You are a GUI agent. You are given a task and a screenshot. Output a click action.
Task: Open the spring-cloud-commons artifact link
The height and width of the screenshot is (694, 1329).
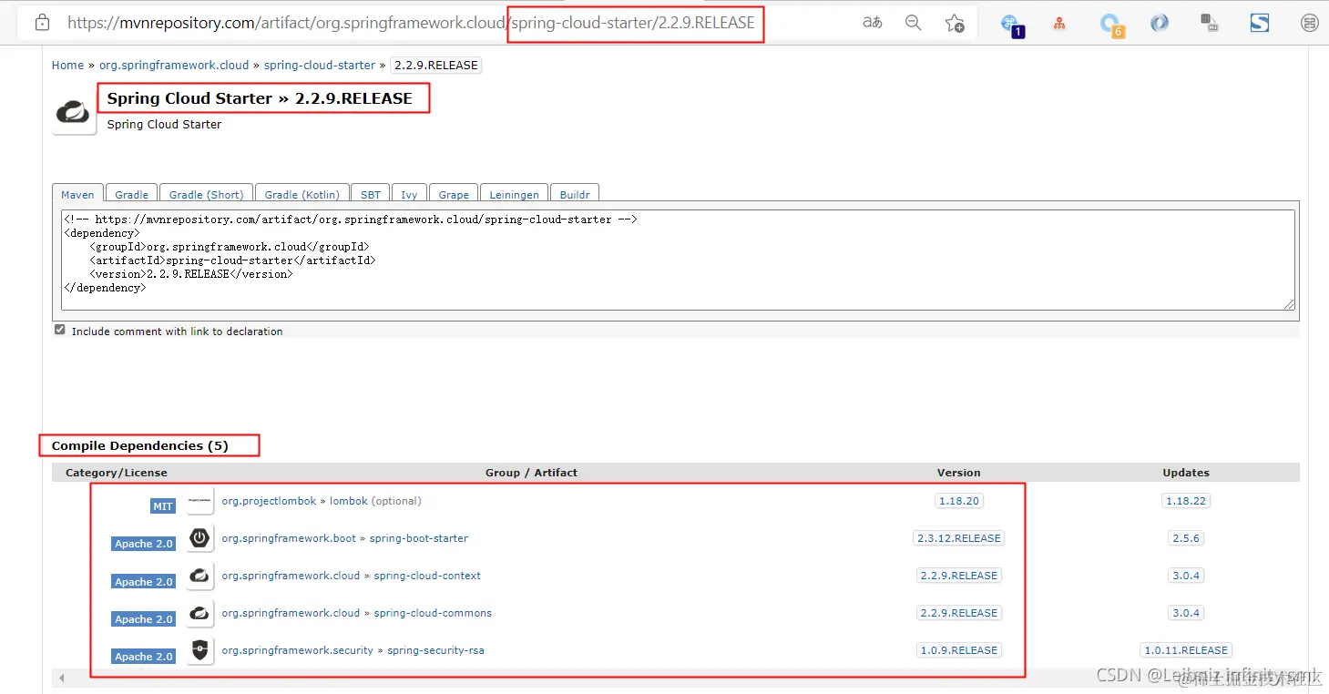pos(433,613)
